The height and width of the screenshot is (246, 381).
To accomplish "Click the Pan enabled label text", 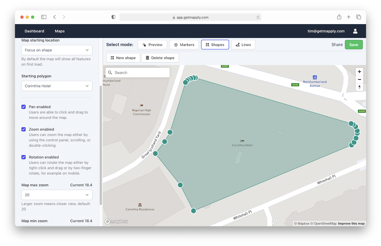I will pos(40,107).
